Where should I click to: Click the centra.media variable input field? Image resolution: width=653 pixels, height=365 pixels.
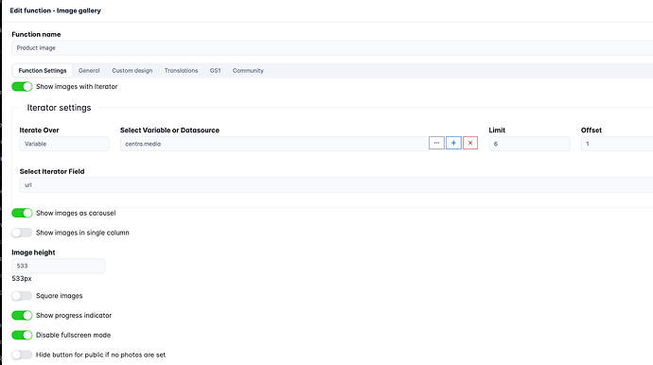pyautogui.click(x=274, y=144)
